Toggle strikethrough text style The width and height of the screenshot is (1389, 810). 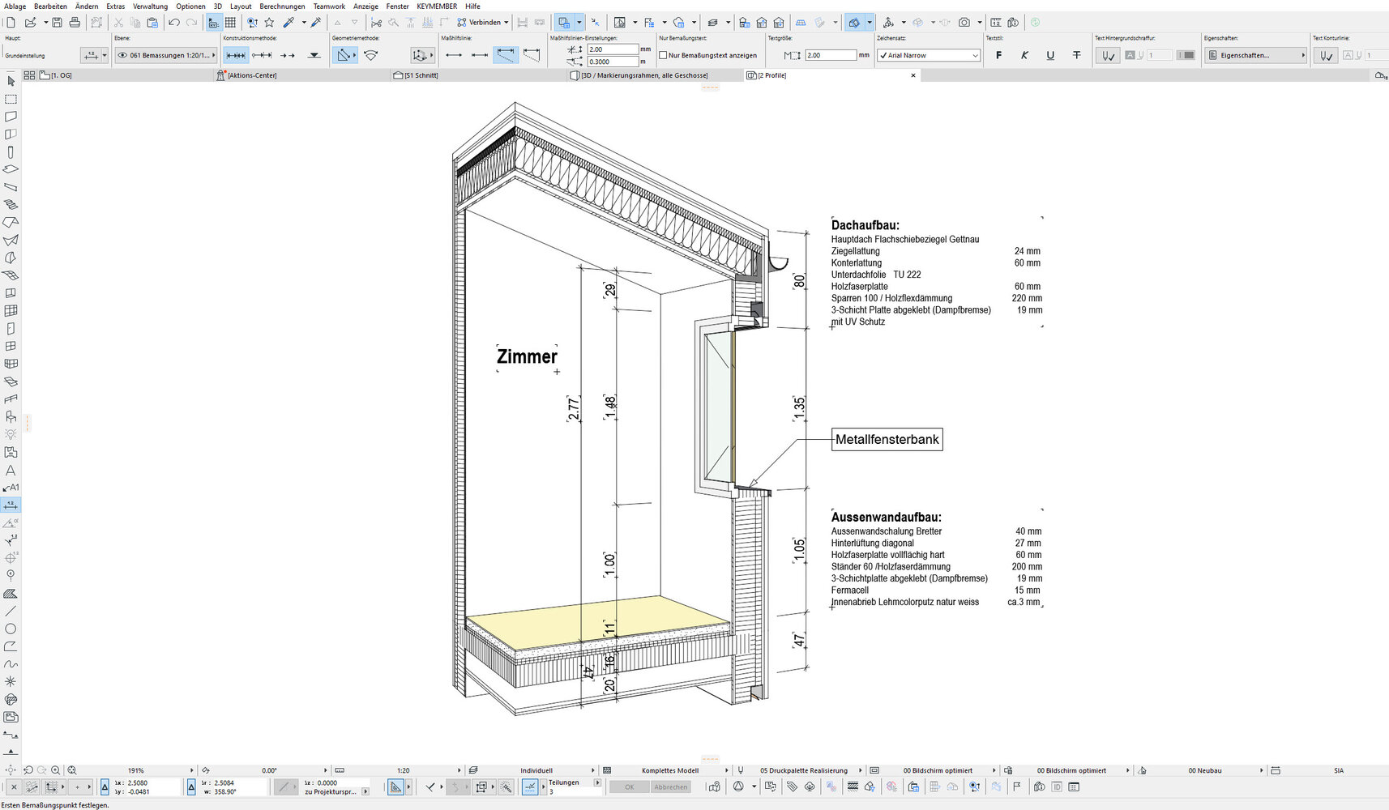tap(1076, 55)
